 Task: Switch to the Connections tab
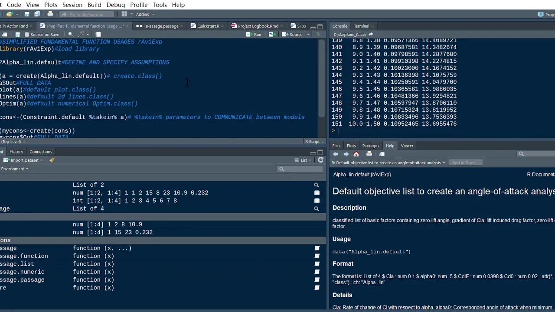click(x=41, y=152)
